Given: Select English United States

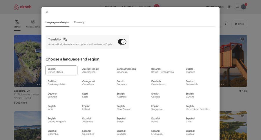Looking at the screenshot, I should tap(61, 70).
